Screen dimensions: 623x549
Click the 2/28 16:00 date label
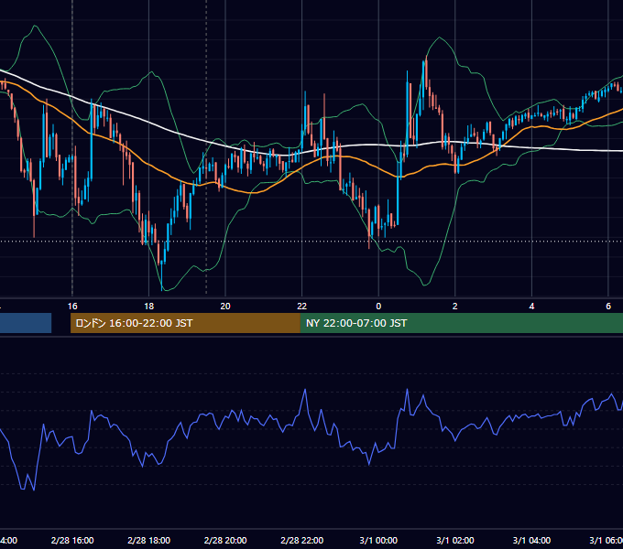click(x=72, y=540)
